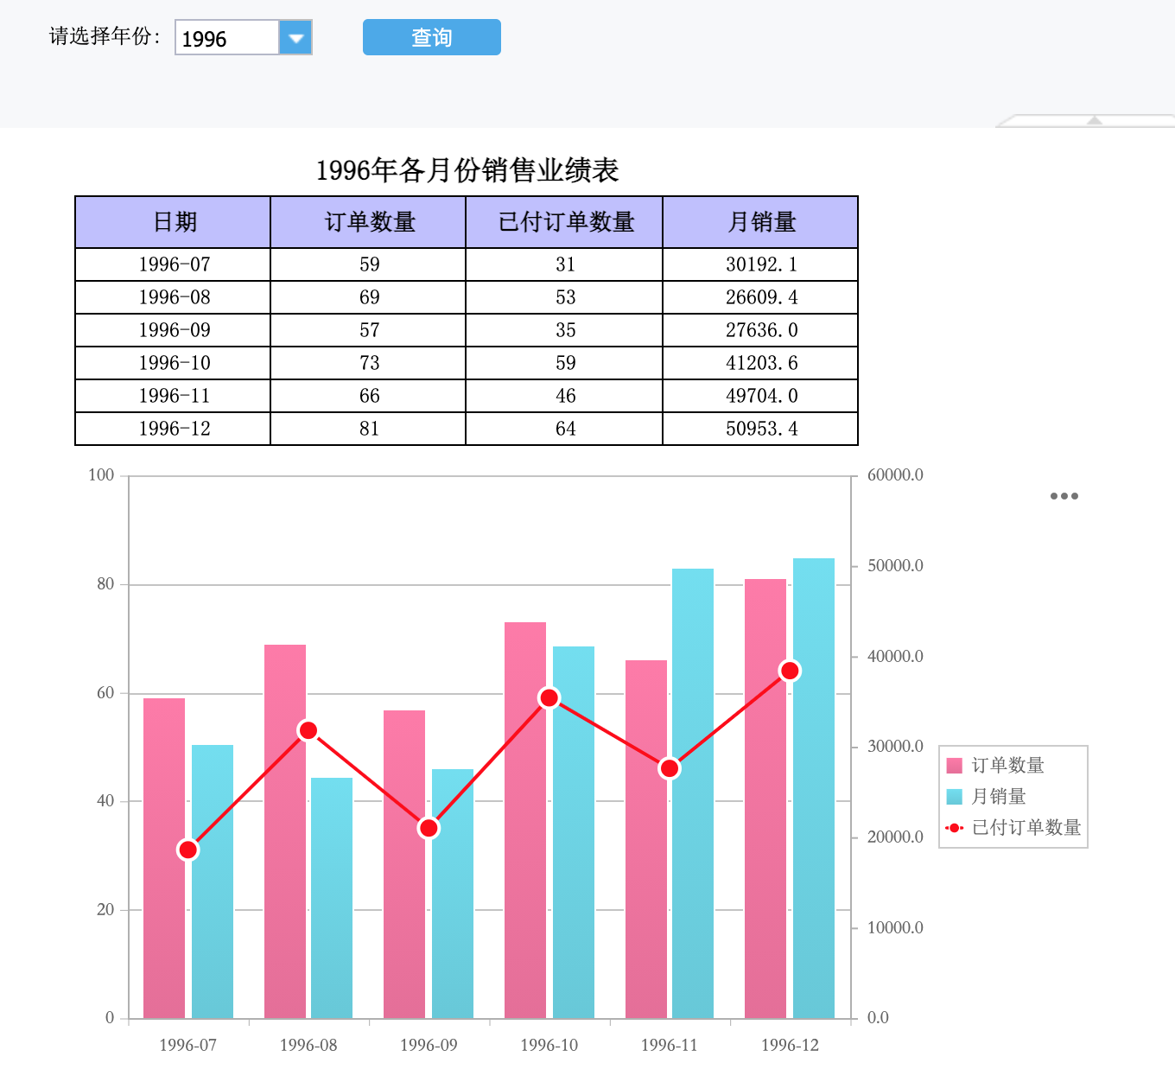Click the report title 1996年各月份销售业绩表
Screen dimensions: 1175x1082
(467, 170)
